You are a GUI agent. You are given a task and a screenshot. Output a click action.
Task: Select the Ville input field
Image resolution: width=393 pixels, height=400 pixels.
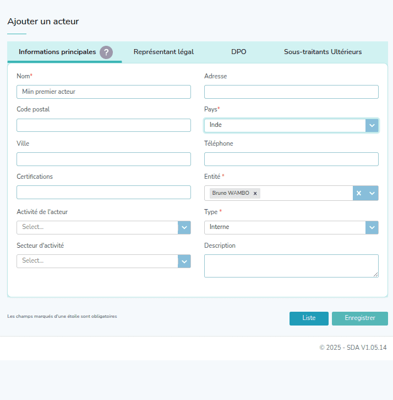(103, 159)
